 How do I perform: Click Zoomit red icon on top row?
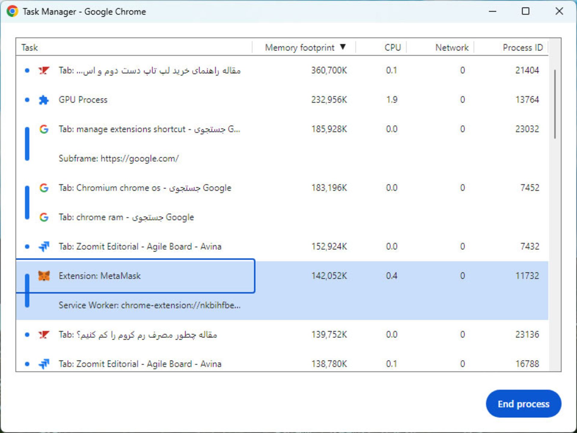[x=44, y=71]
